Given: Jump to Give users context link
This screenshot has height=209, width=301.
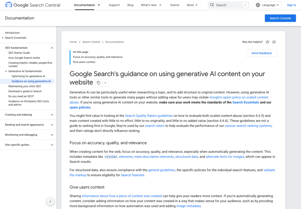Looking at the screenshot, I should click(x=84, y=62).
